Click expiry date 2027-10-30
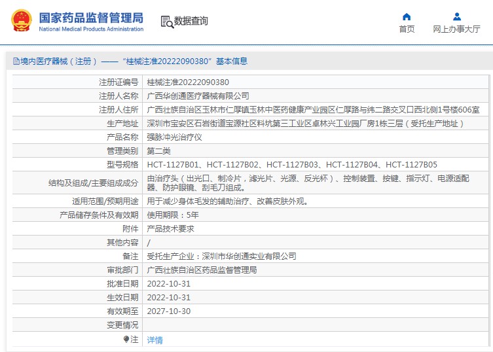 pos(169,311)
